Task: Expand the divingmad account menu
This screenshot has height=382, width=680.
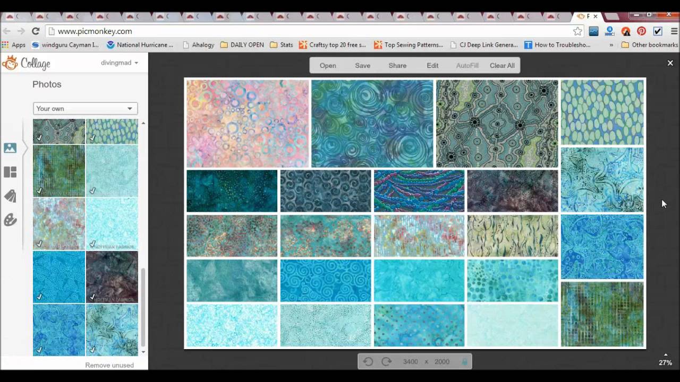Action: pyautogui.click(x=120, y=63)
